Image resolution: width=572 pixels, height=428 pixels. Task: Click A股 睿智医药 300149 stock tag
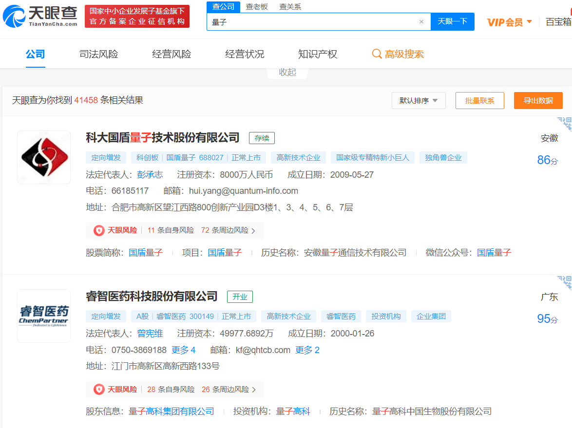[194, 316]
